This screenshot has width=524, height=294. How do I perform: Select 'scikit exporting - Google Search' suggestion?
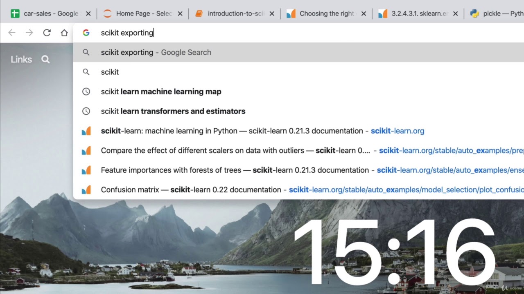coord(156,52)
